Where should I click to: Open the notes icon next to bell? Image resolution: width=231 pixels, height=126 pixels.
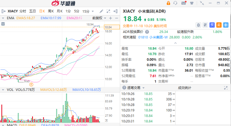click(x=205, y=25)
